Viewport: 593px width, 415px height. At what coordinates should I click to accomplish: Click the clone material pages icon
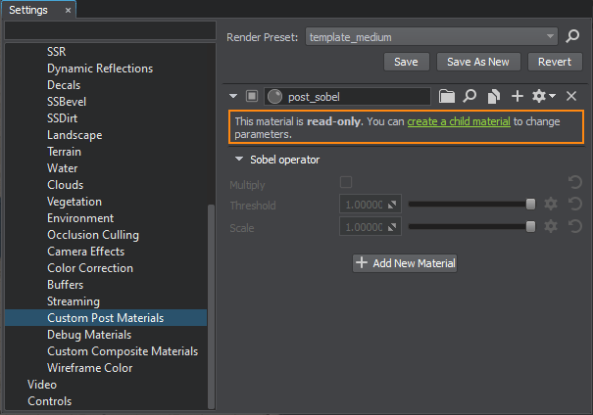click(x=494, y=97)
